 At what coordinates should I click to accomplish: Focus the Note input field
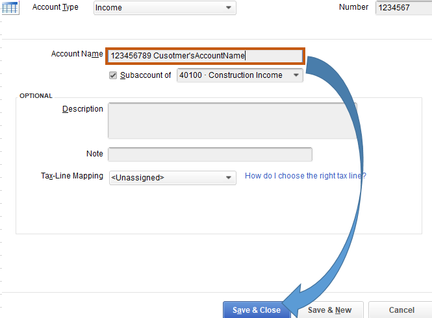[x=210, y=154]
